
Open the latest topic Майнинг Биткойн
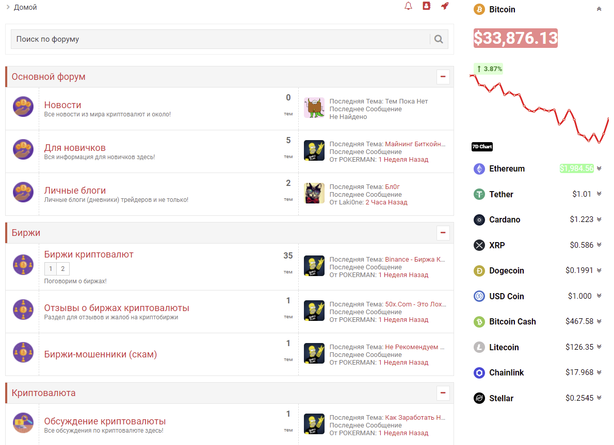coord(415,144)
